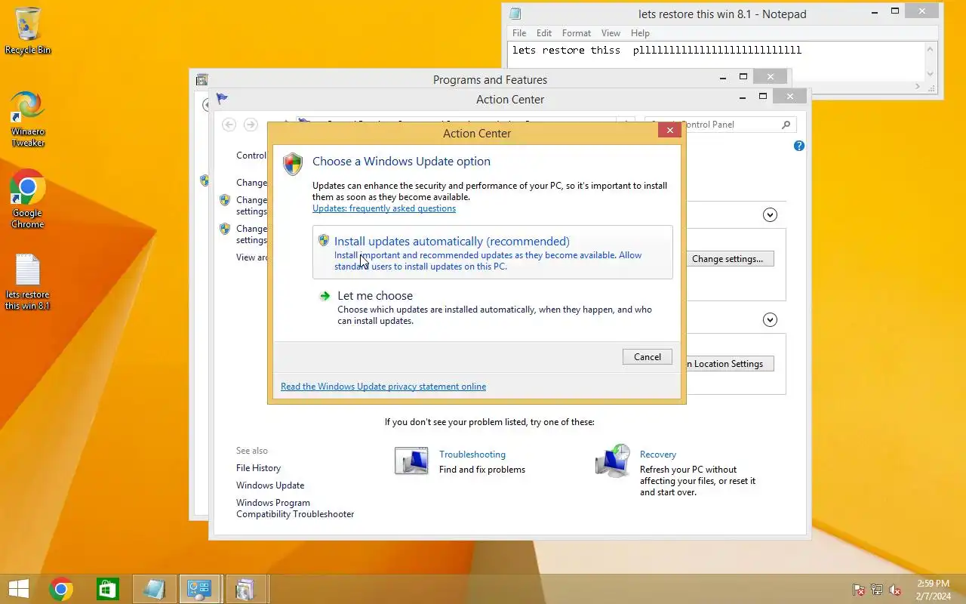Open the Troubleshooting link

click(x=472, y=455)
